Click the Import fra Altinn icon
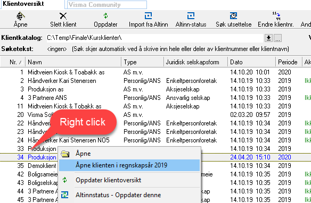Image resolution: width=311 pixels, height=203 pixels. pyautogui.click(x=148, y=16)
